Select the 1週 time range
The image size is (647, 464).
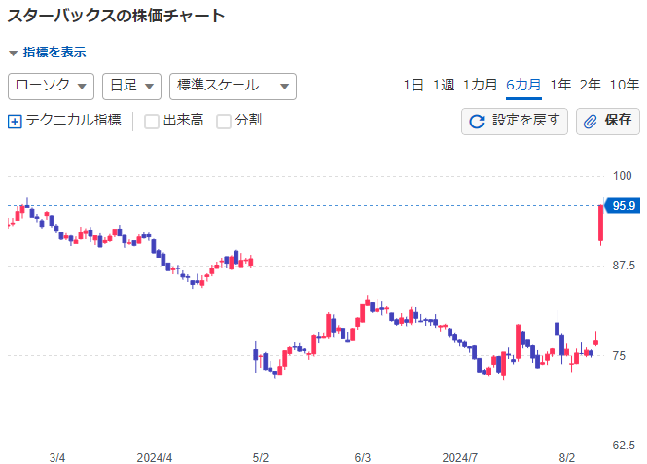[444, 86]
